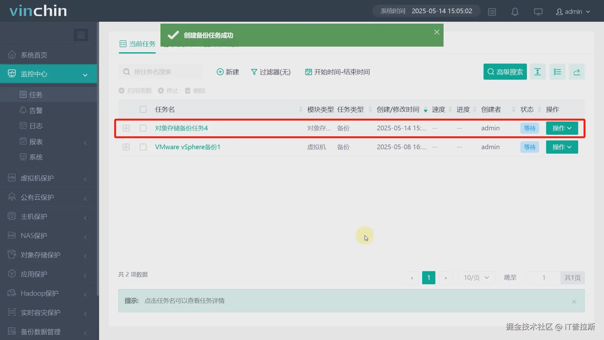The height and width of the screenshot is (340, 604).
Task: Expand the 对象存储备份任务4 row details
Action: 126,128
